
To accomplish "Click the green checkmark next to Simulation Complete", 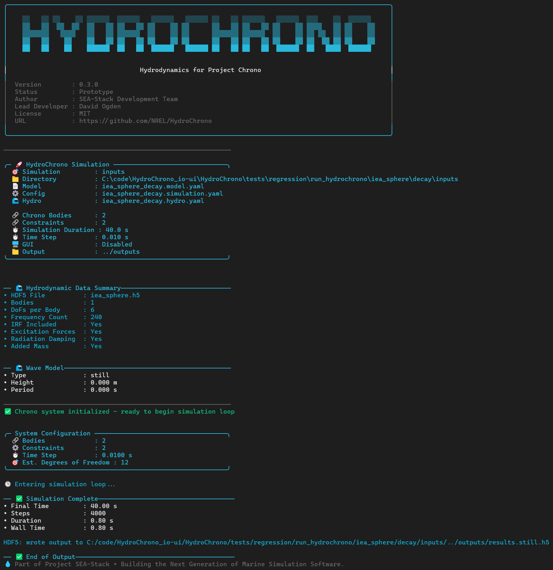I will (x=19, y=499).
